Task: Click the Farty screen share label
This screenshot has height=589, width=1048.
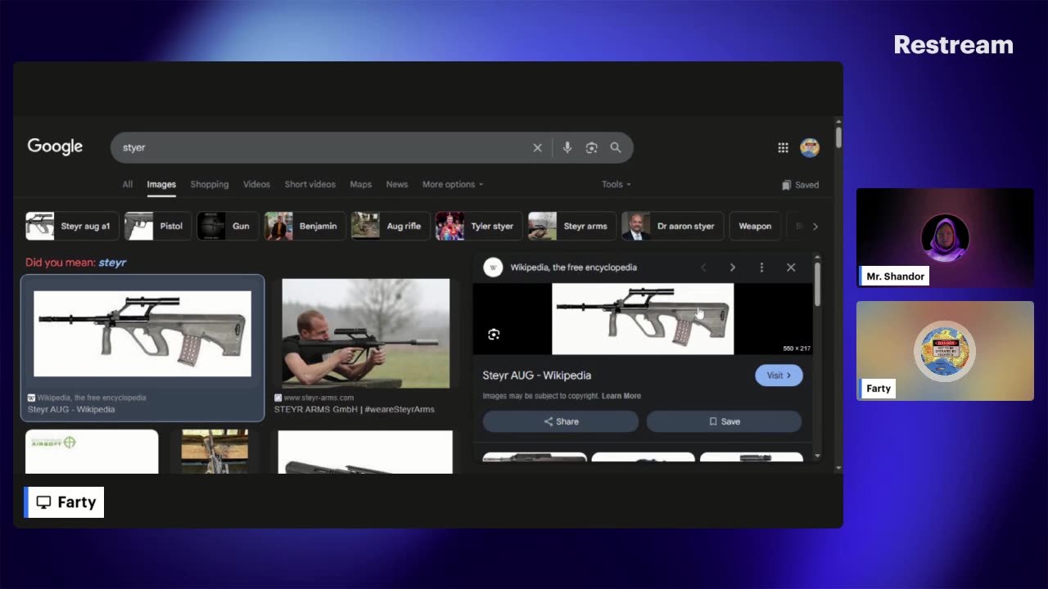Action: click(65, 502)
